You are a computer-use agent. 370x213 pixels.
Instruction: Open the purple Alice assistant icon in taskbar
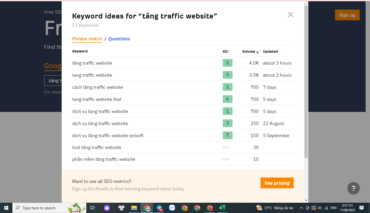107,208
